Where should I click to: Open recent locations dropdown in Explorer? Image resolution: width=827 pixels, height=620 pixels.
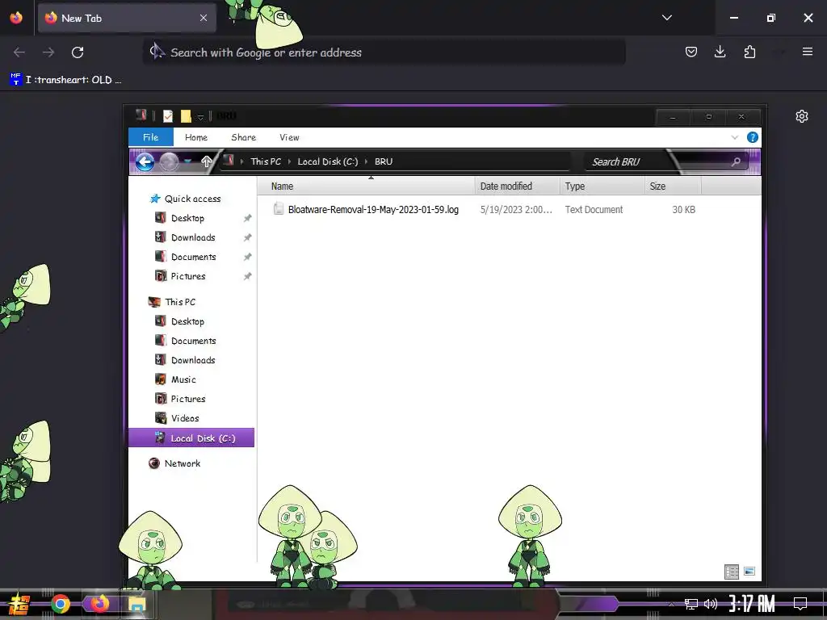(187, 161)
